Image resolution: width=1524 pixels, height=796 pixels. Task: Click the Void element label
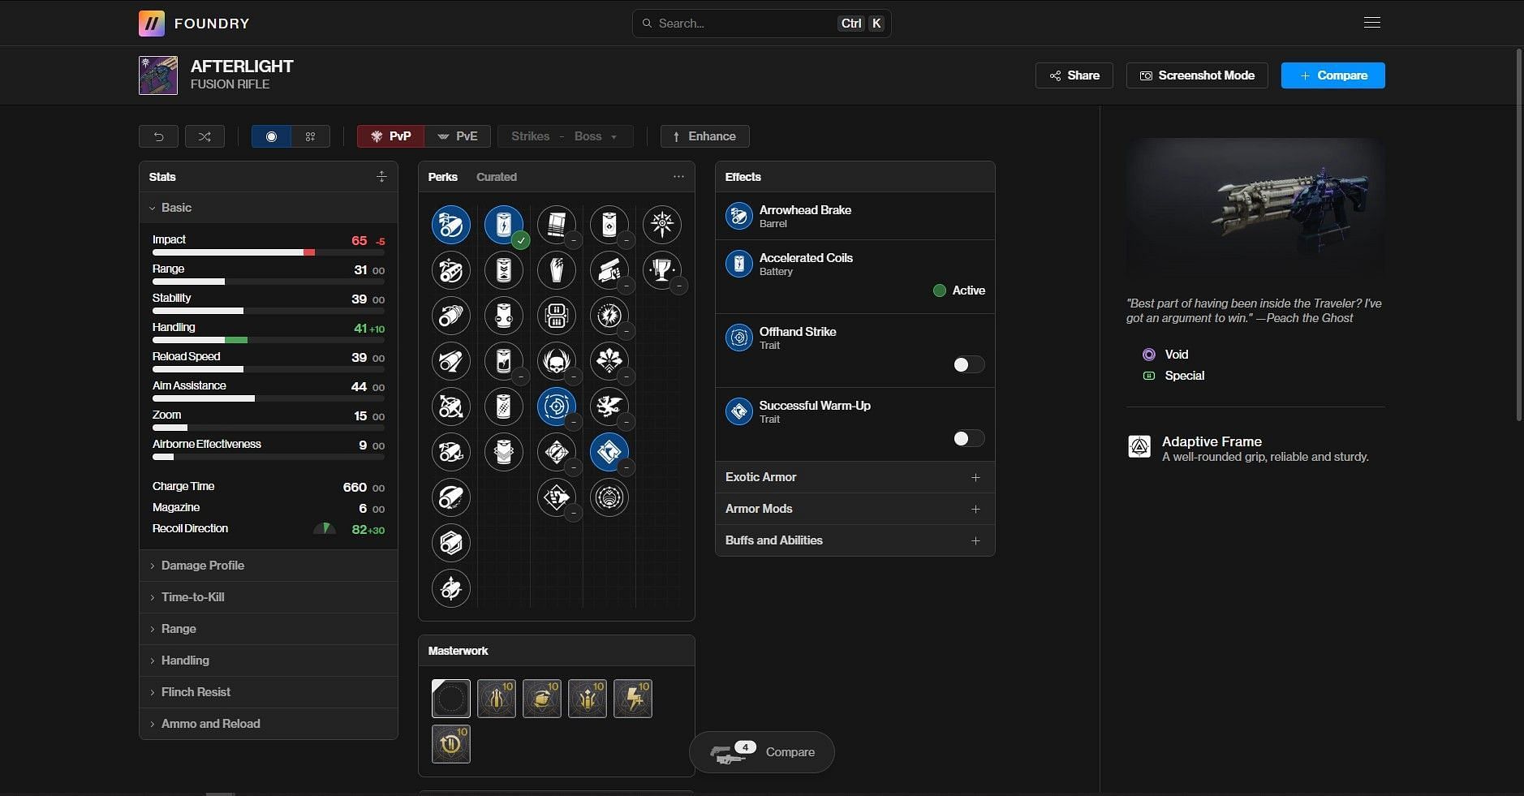pos(1176,355)
